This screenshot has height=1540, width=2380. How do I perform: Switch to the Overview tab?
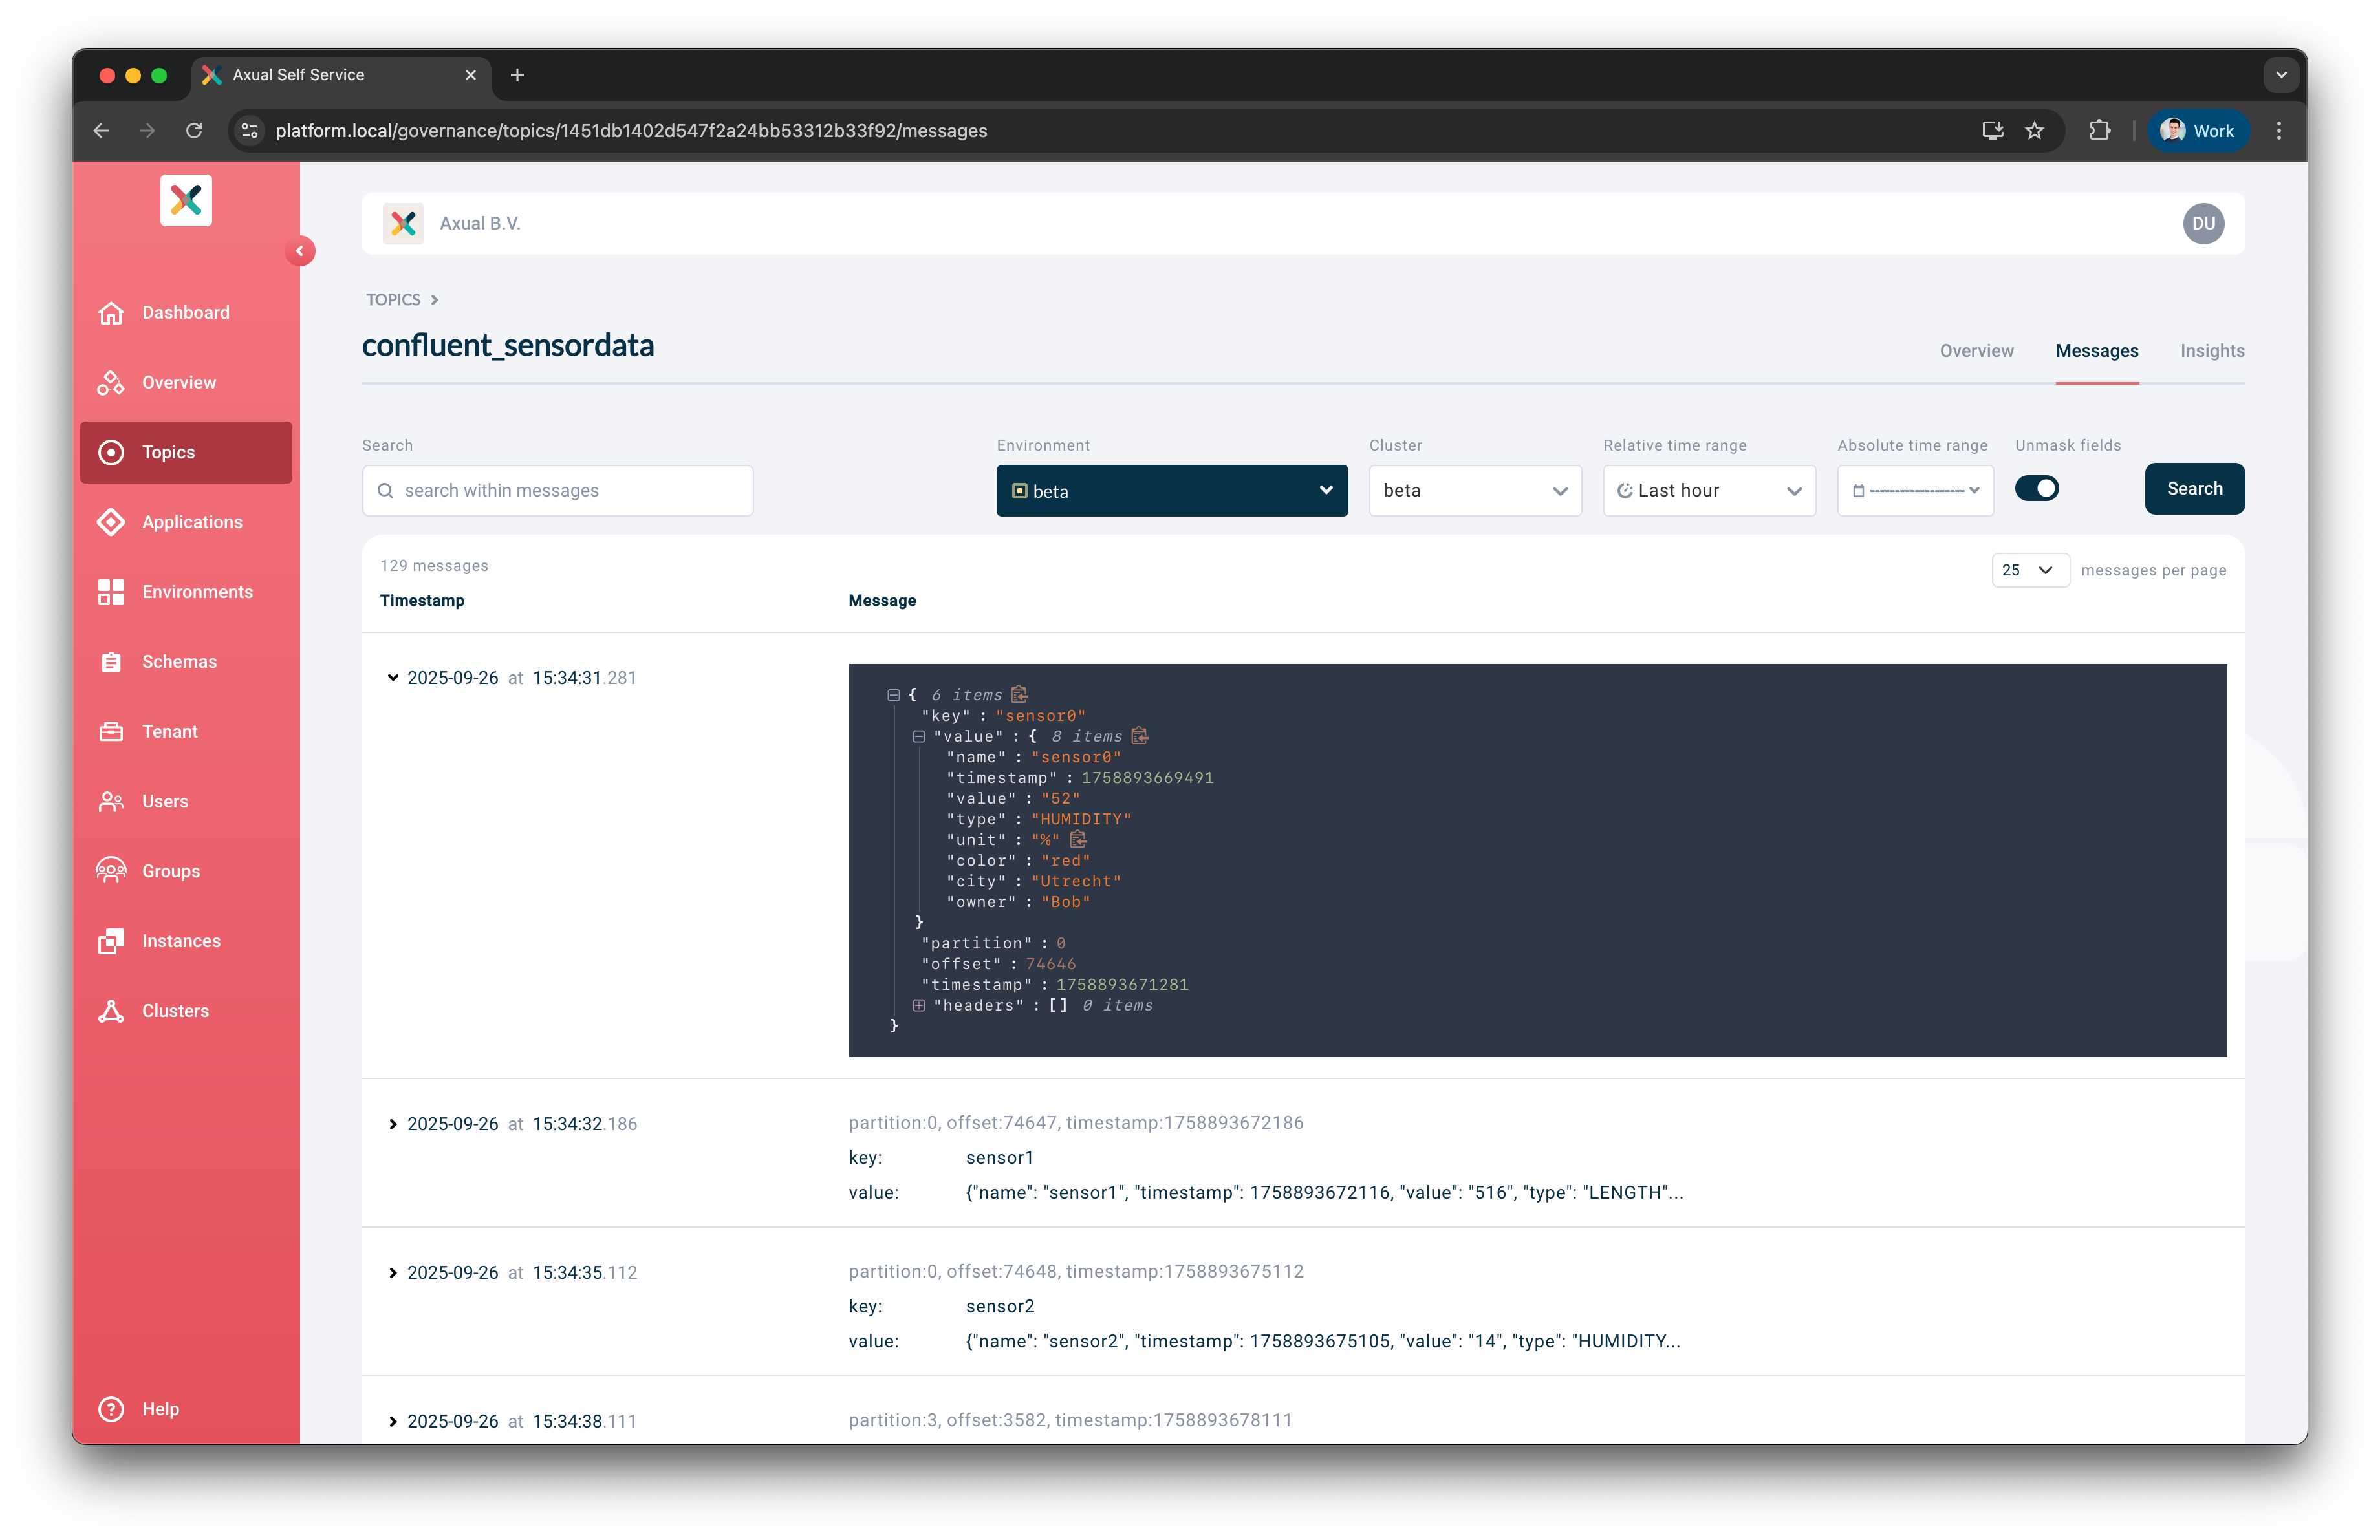click(x=1976, y=351)
